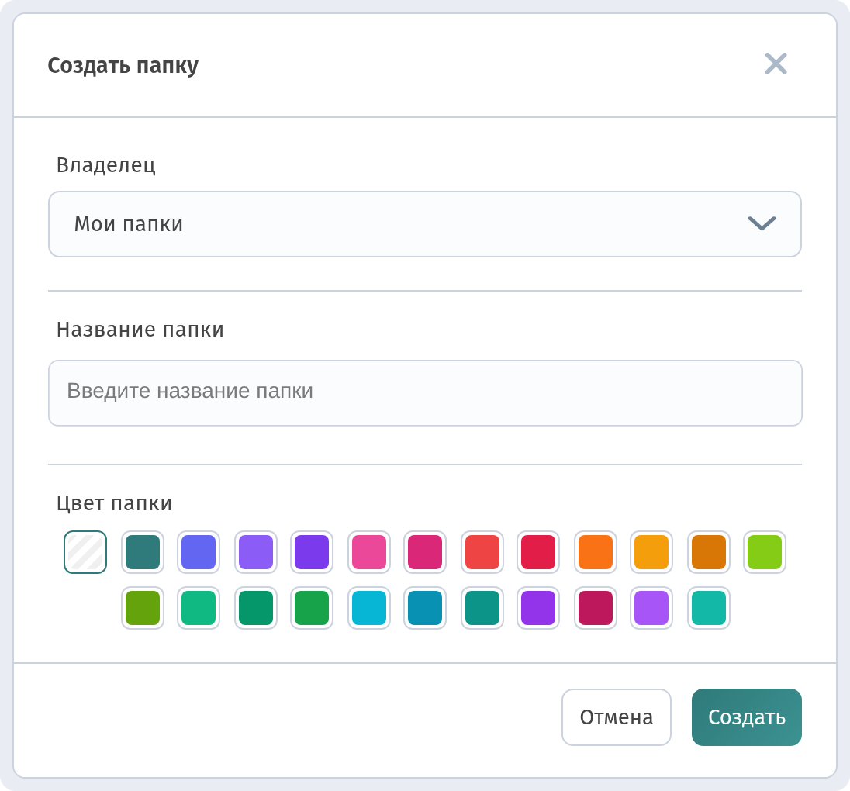Pick the lime green swatch ending the top row
This screenshot has height=791, width=850.
click(765, 552)
